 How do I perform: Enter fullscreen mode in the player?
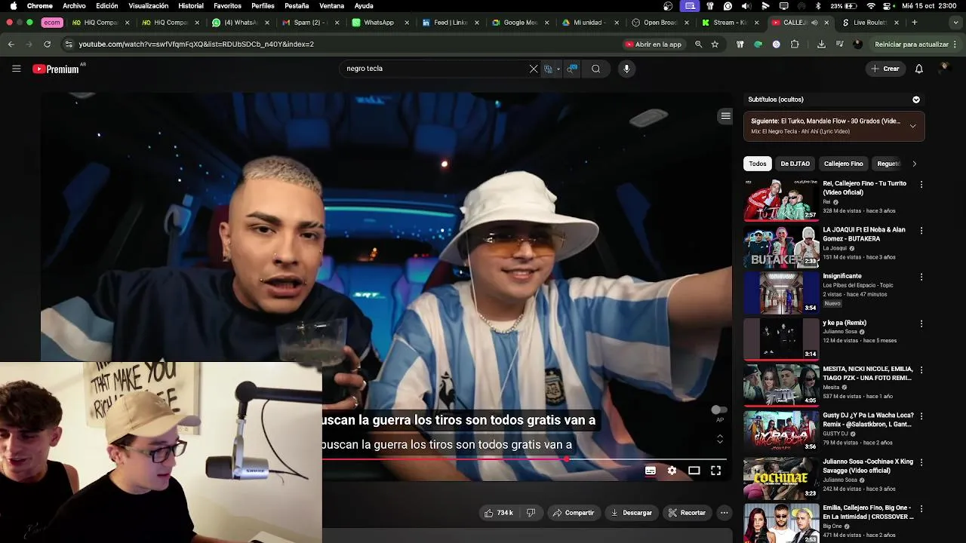(715, 471)
